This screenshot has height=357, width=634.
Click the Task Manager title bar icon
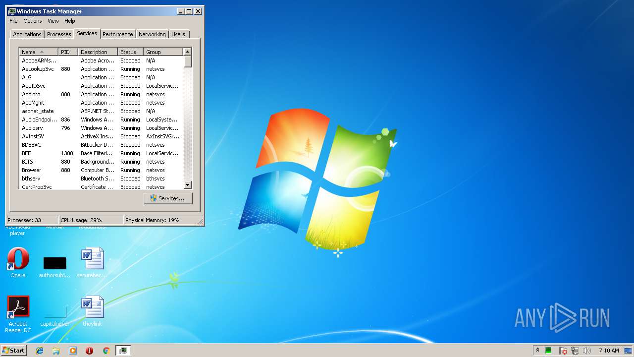(x=12, y=11)
